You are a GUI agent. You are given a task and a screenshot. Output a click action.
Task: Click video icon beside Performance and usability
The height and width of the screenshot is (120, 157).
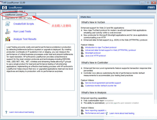(x=82, y=113)
